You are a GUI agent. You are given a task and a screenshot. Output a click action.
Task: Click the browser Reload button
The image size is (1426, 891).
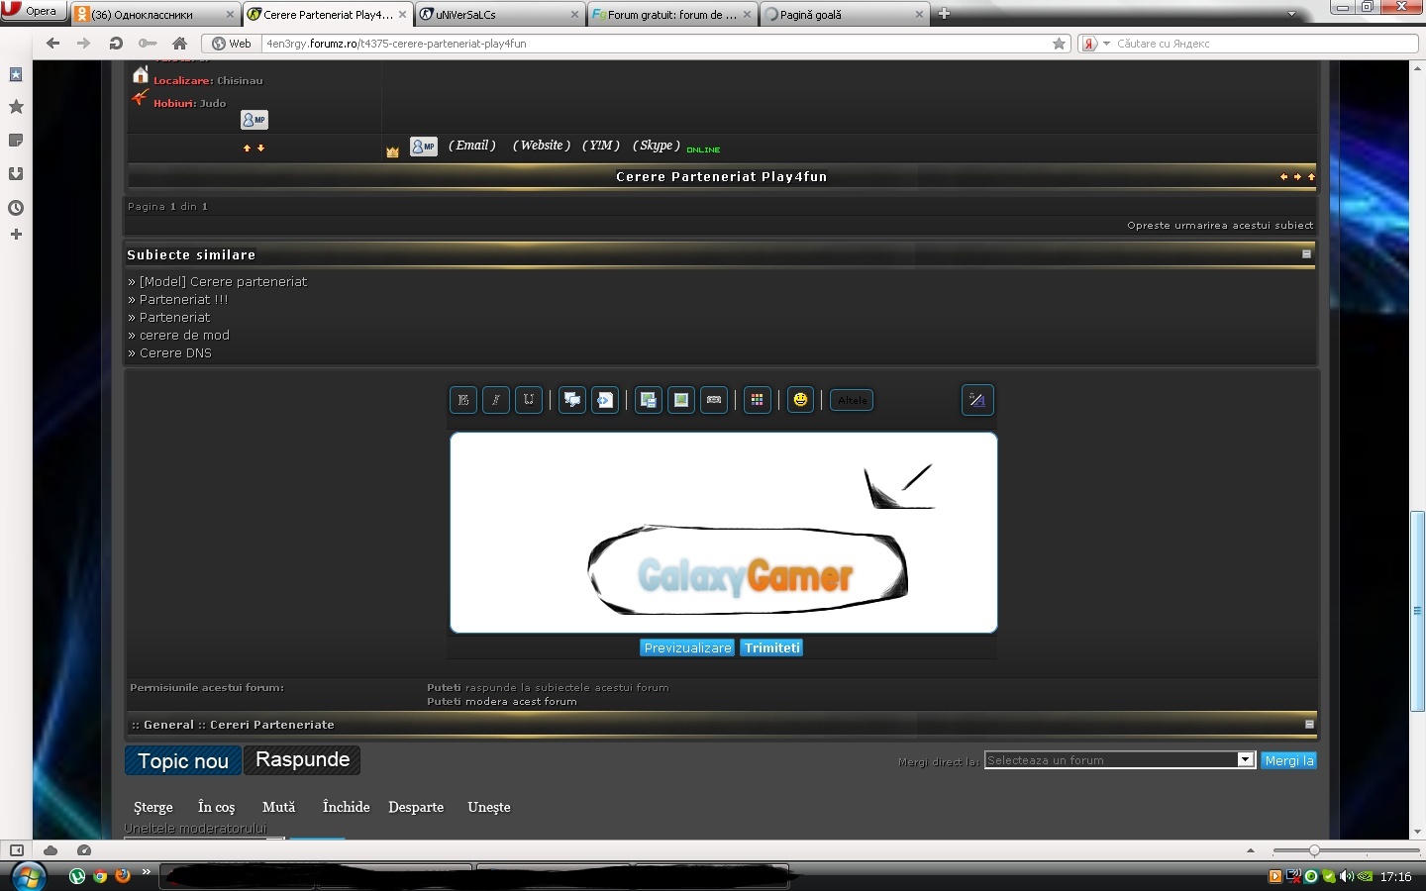(115, 44)
